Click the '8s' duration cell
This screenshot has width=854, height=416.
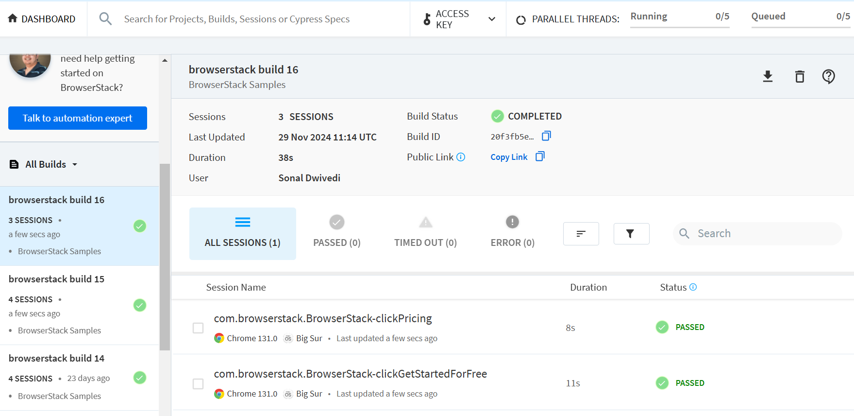(570, 328)
